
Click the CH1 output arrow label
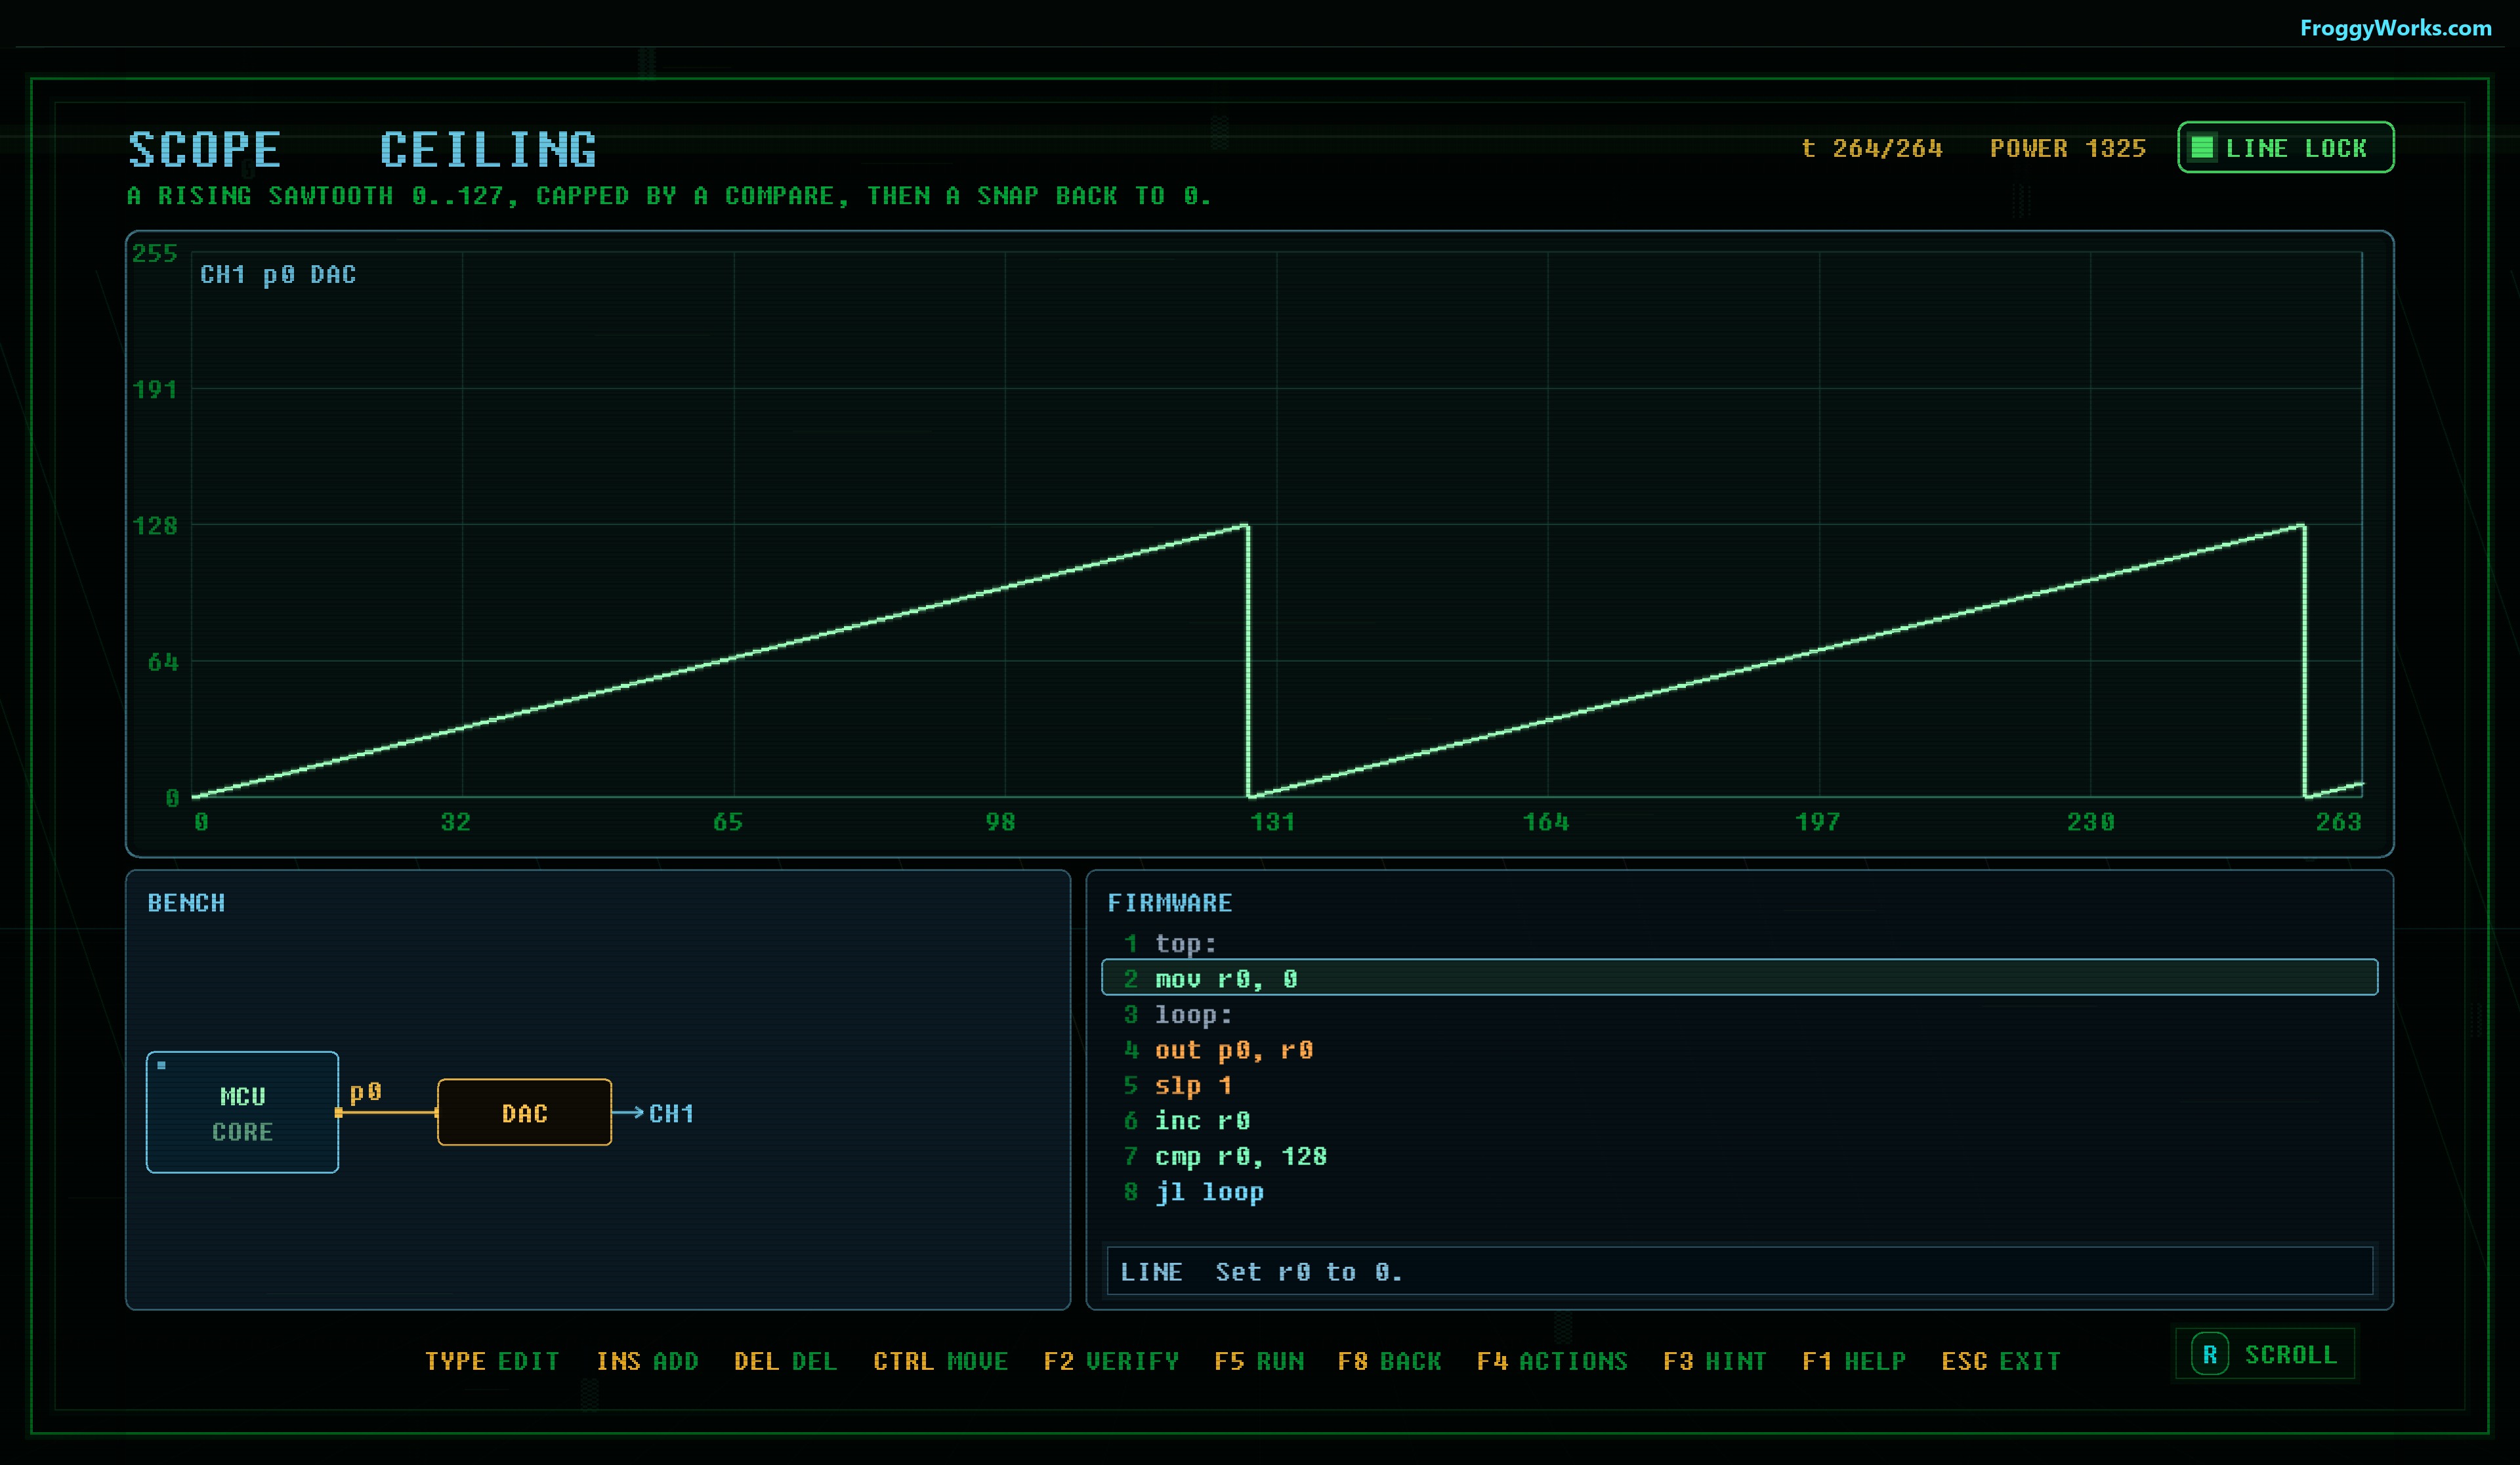671,1113
